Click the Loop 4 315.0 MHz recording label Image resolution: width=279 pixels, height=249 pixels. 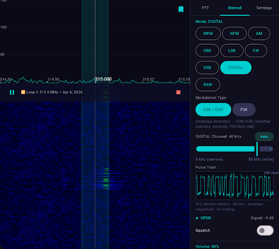pos(54,92)
